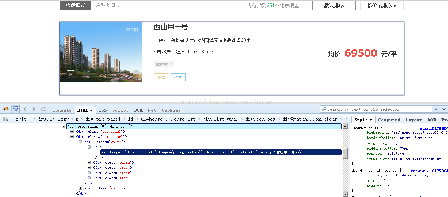Open the Style tab options dropdown

click(x=371, y=120)
